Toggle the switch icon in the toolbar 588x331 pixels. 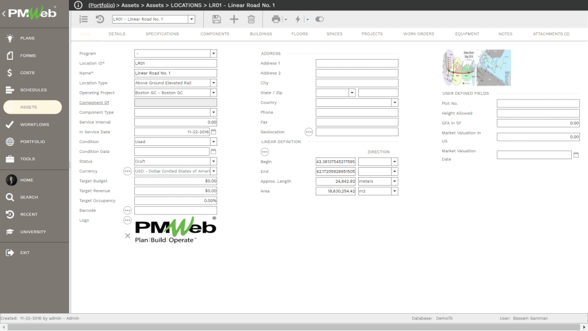click(x=319, y=19)
